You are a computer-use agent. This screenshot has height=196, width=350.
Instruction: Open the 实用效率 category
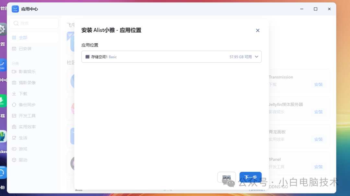click(34, 127)
